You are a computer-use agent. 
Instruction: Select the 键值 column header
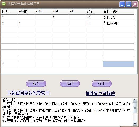click(x=94, y=11)
